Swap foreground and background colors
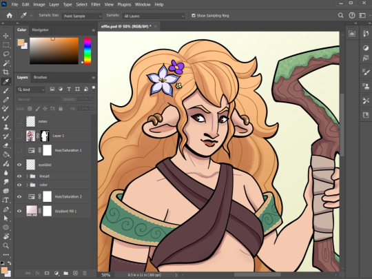The height and width of the screenshot is (279, 372). point(9,263)
